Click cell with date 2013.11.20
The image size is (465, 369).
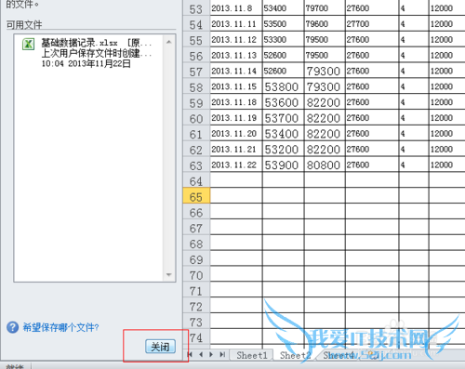pyautogui.click(x=236, y=134)
